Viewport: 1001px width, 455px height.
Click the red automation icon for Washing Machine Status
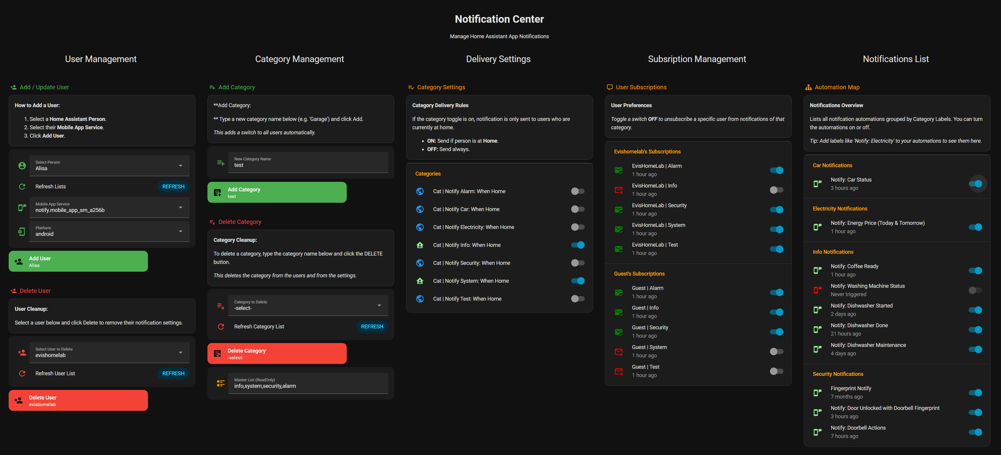pyautogui.click(x=817, y=290)
